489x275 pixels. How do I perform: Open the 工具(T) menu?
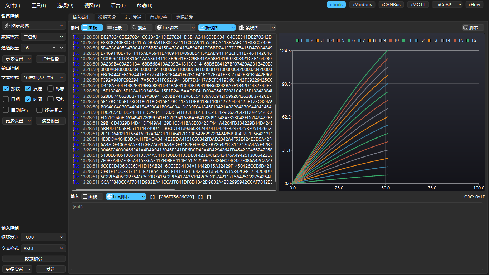point(39,5)
